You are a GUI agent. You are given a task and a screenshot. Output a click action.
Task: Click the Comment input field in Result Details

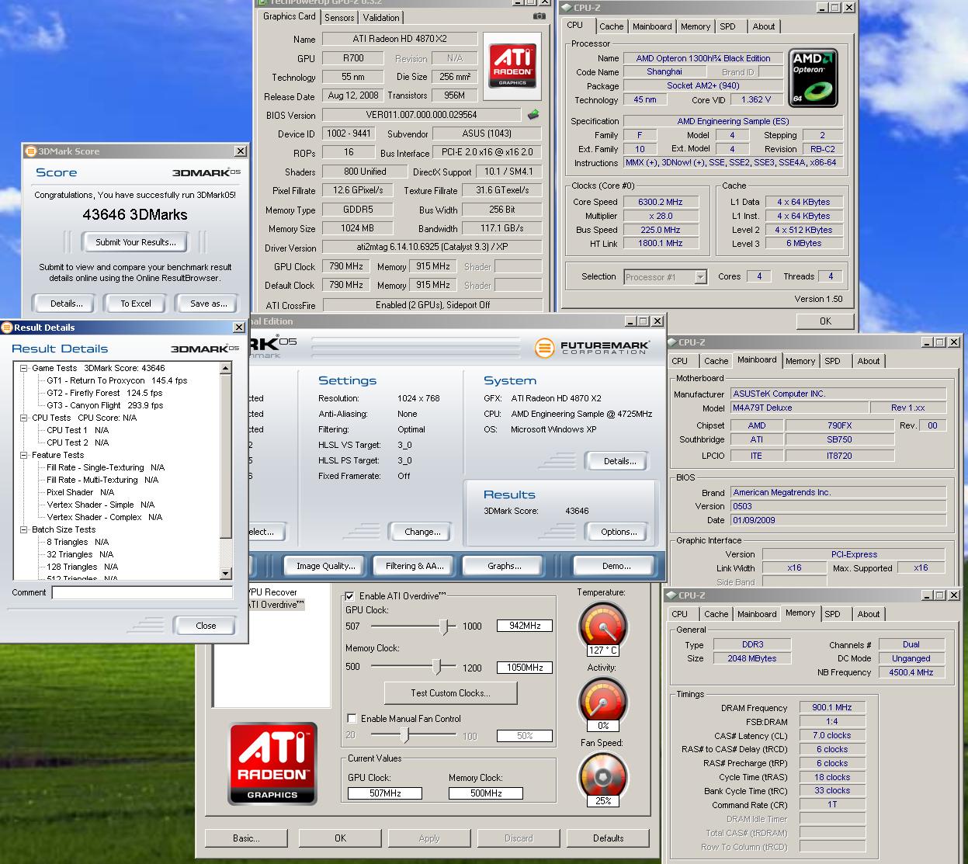point(142,592)
